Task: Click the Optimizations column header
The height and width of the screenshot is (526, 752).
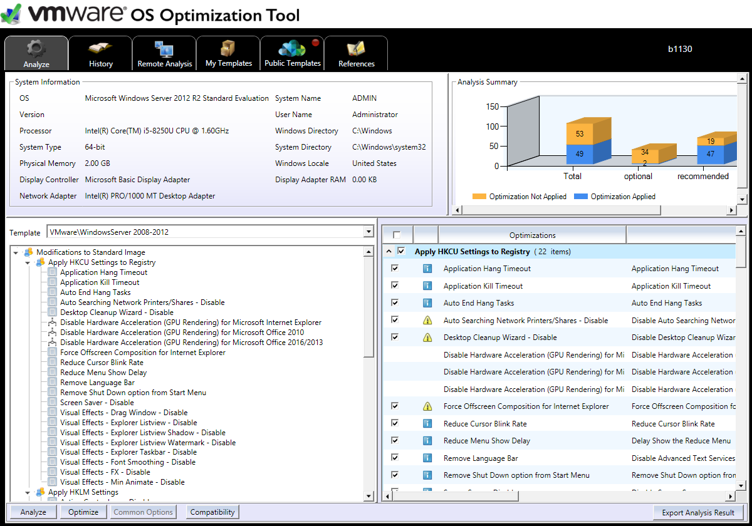Action: pos(532,235)
